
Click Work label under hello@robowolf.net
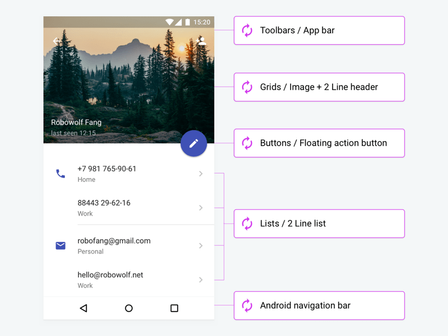85,286
